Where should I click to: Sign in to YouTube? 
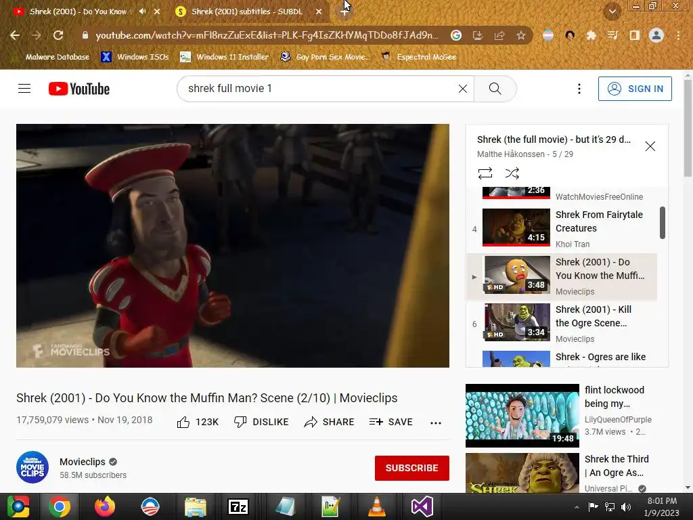click(x=635, y=89)
